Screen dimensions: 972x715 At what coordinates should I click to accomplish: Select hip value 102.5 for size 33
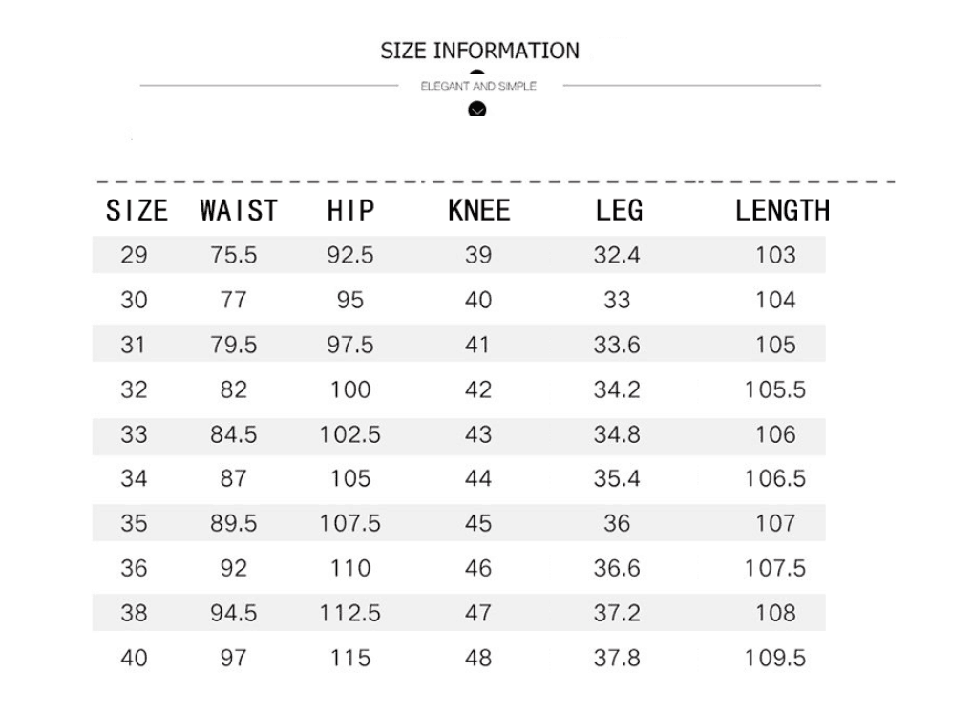[349, 434]
